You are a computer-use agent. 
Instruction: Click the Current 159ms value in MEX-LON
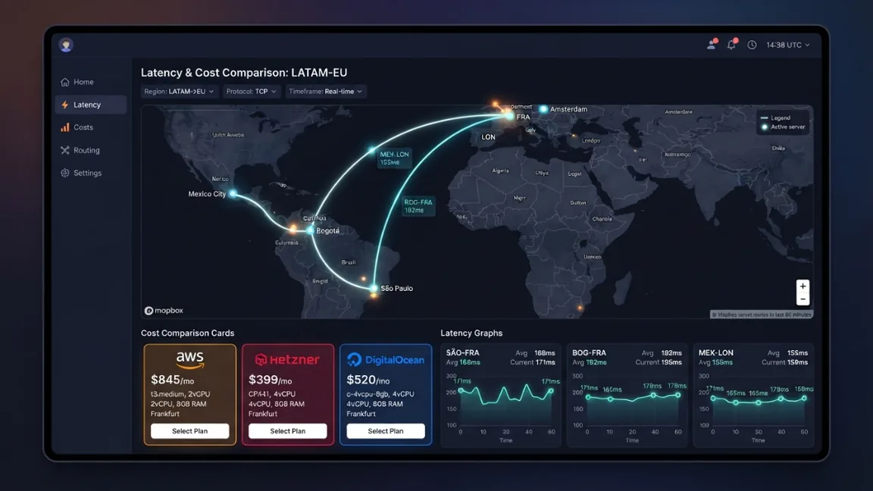pyautogui.click(x=785, y=362)
